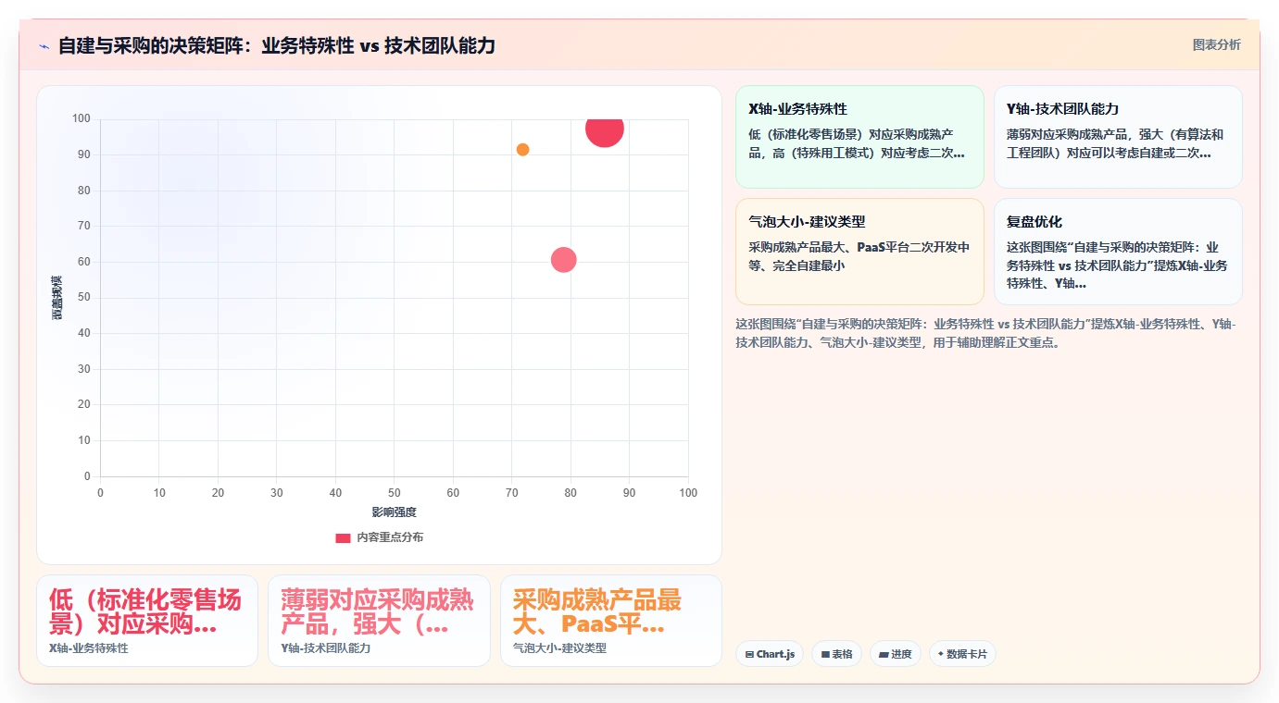The width and height of the screenshot is (1279, 703).
Task: Click the pink stat card 薄弱对应采购成熟产品
Action: click(379, 621)
